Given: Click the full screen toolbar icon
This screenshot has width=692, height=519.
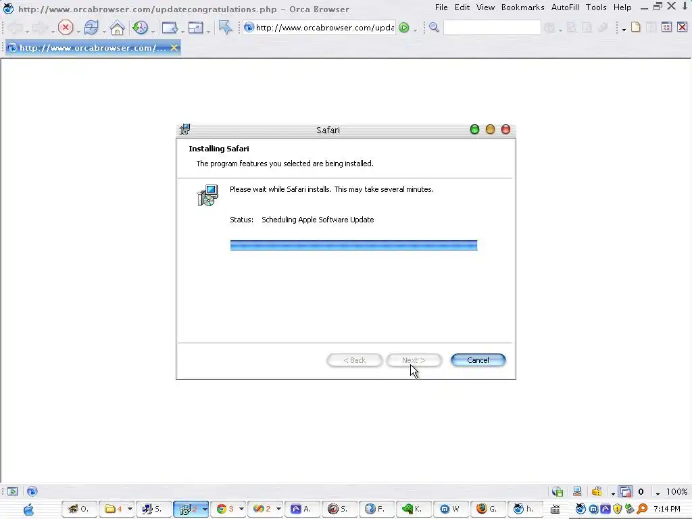Looking at the screenshot, I should point(195,28).
